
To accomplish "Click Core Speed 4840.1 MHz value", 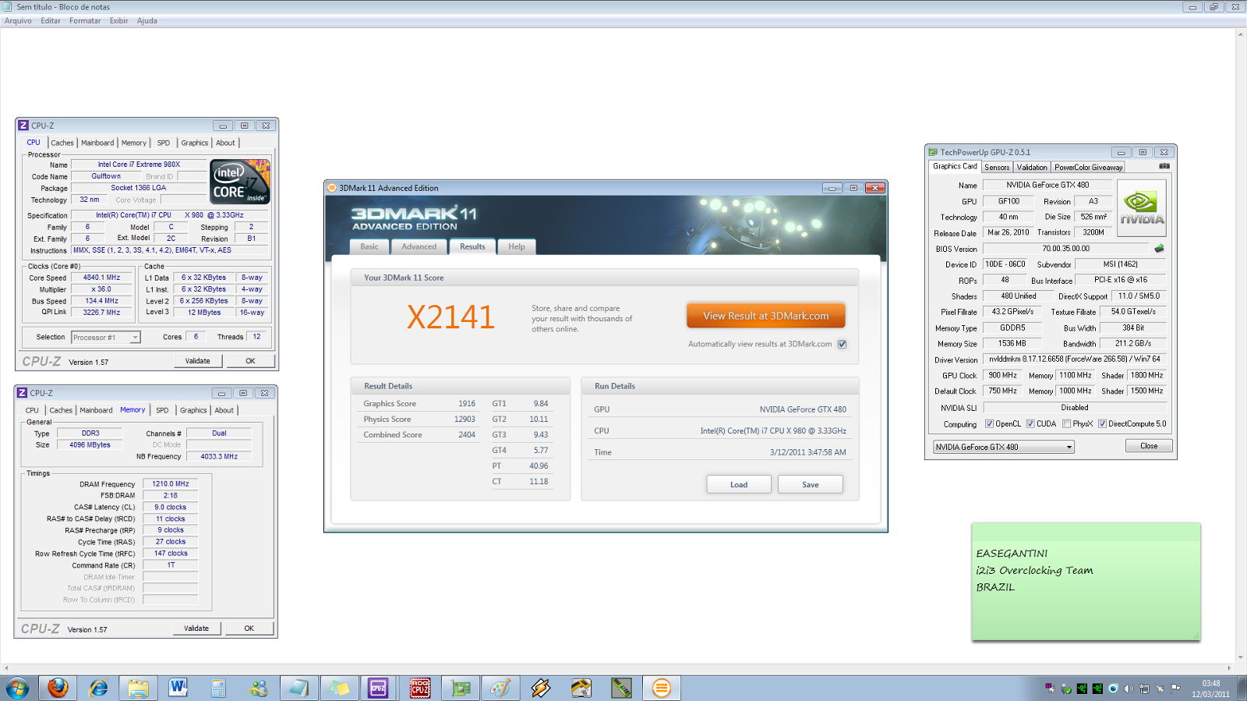I will 102,278.
